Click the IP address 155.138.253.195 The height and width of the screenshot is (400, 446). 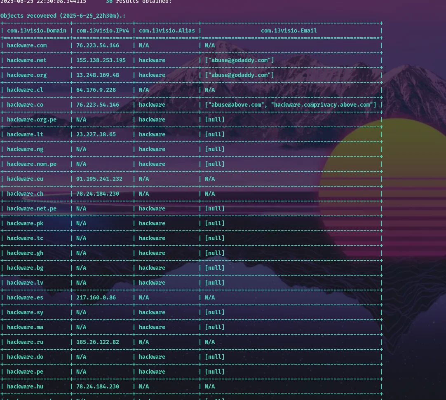point(101,60)
